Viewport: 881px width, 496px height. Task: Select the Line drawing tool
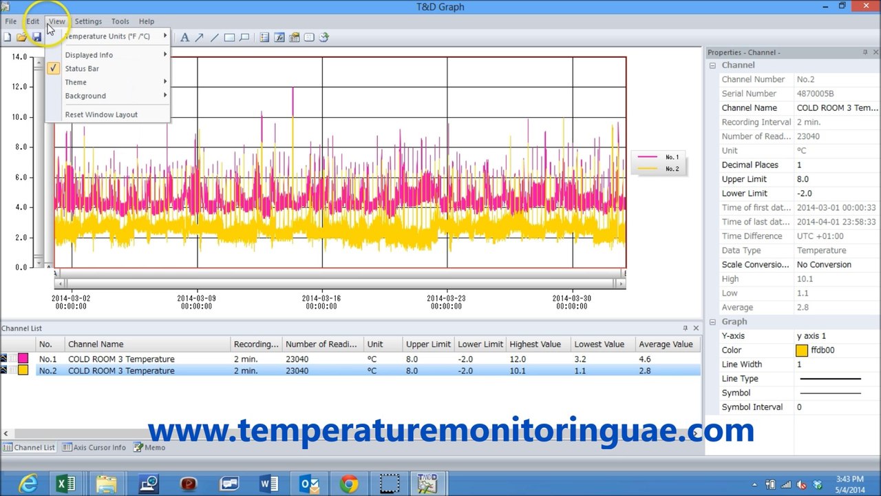214,37
